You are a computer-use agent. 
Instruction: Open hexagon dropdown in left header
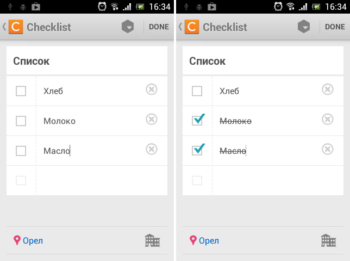coord(128,27)
